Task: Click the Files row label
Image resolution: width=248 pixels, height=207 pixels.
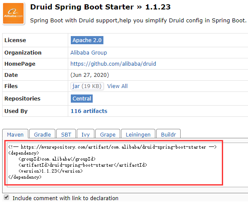Action: point(11,86)
